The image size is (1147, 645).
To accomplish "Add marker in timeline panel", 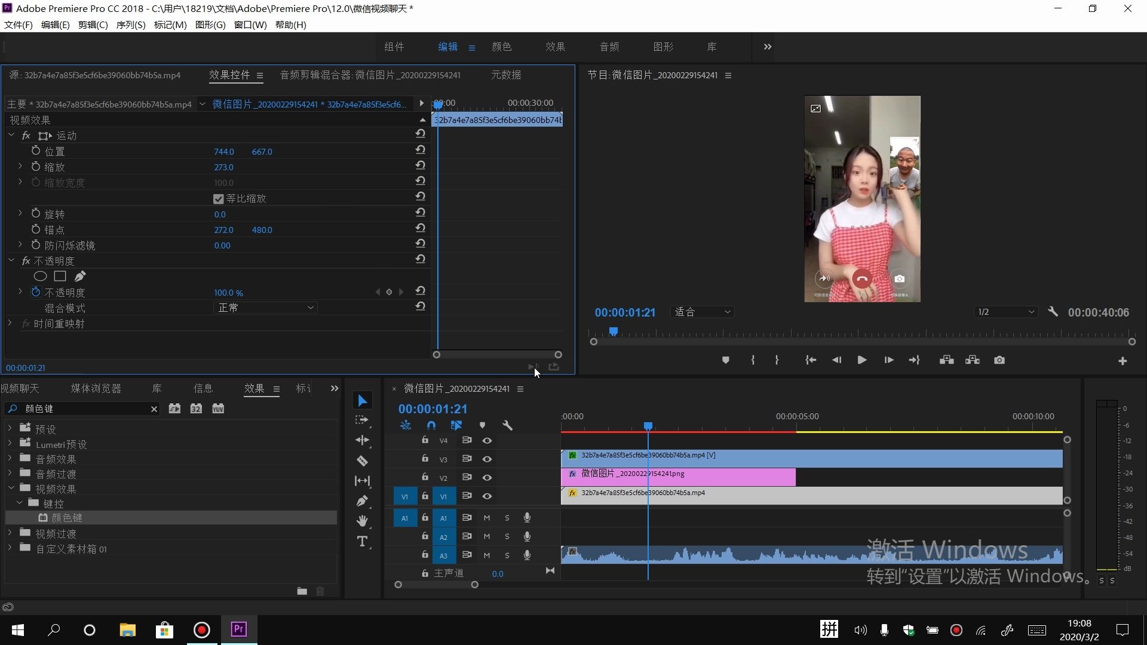I will [482, 425].
